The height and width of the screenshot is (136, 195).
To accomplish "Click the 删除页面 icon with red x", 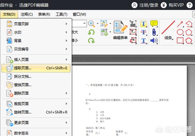I will [9, 93].
